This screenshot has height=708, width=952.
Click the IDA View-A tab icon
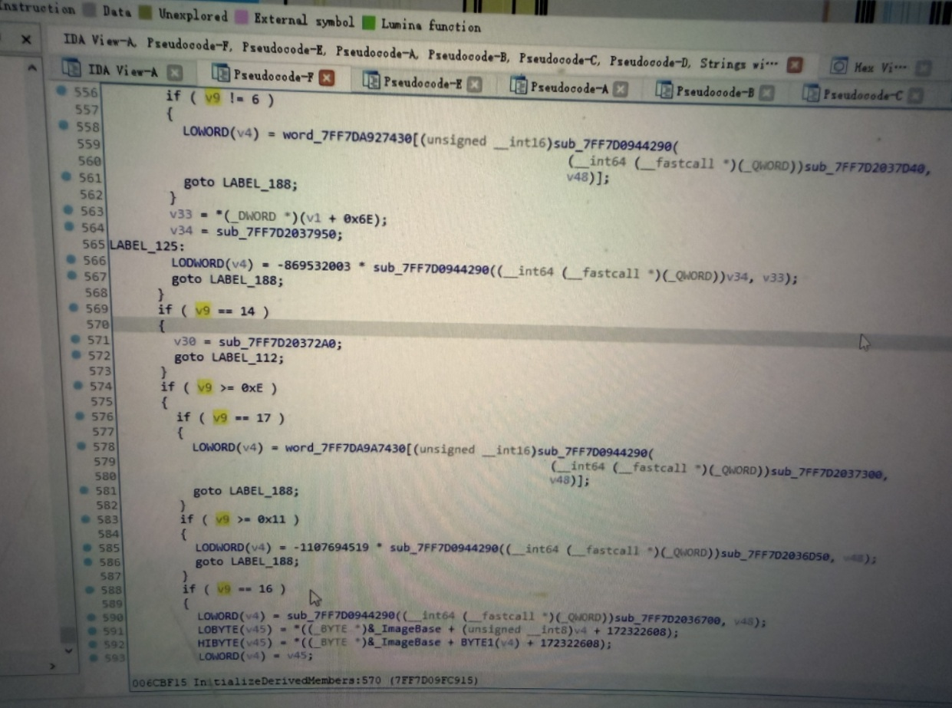(x=71, y=69)
